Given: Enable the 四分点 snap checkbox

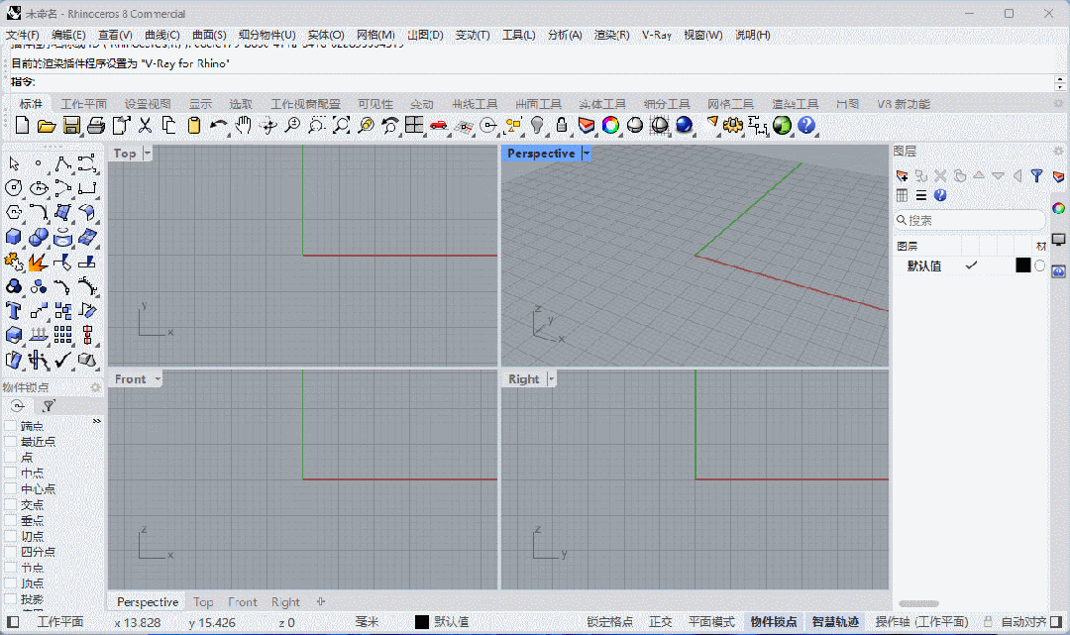Looking at the screenshot, I should tap(10, 552).
